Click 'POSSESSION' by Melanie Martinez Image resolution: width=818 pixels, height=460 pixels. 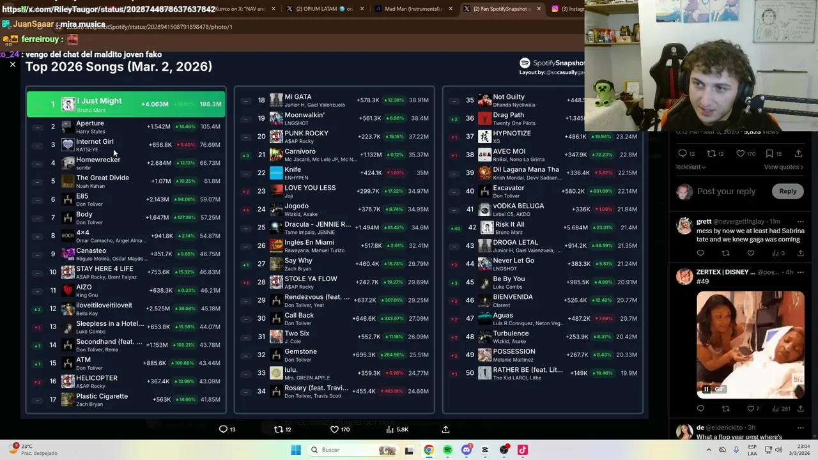pos(514,351)
